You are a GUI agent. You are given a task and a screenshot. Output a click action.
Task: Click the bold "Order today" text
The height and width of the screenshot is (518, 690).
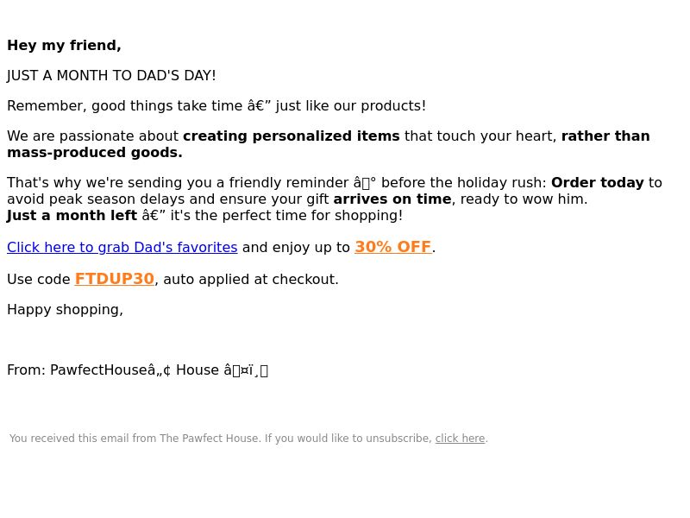click(x=597, y=183)
